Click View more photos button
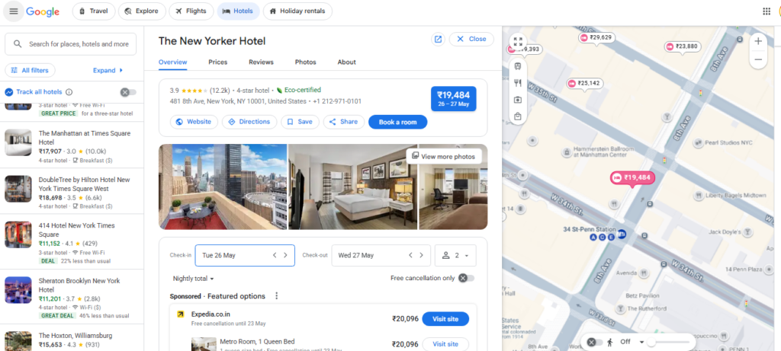Image resolution: width=781 pixels, height=351 pixels. click(444, 157)
